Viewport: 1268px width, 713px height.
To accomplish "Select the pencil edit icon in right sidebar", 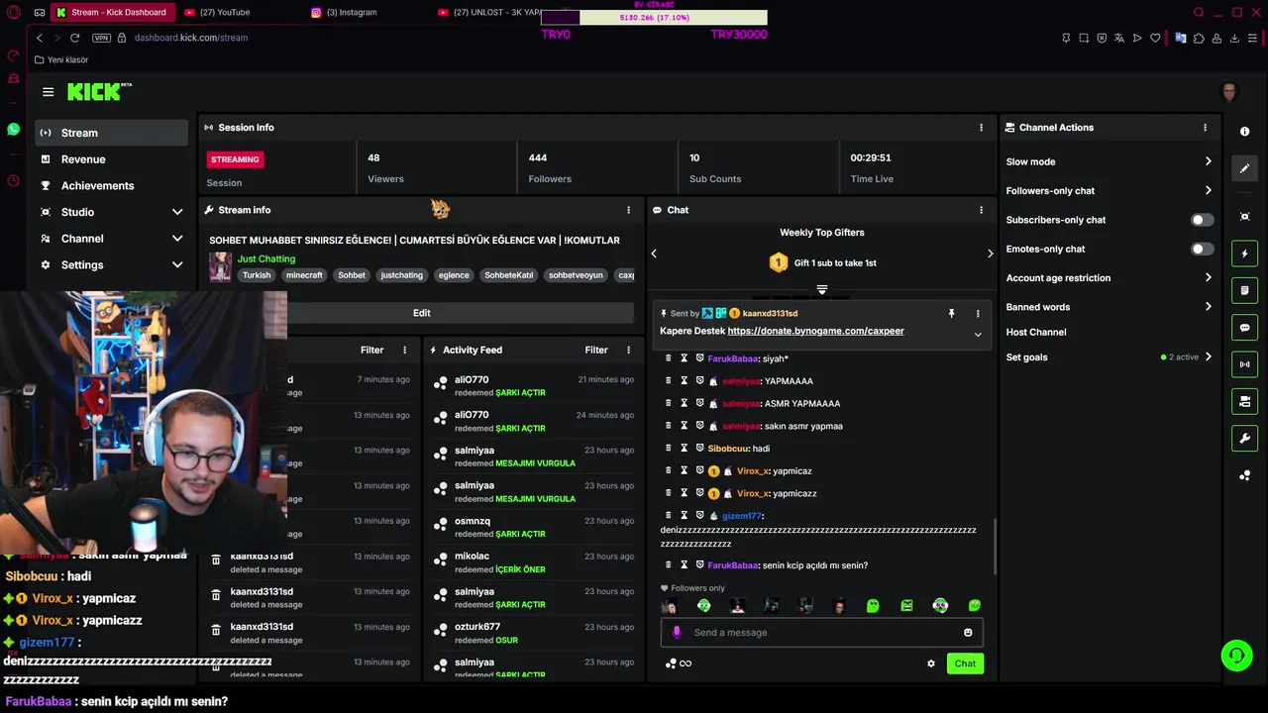I will 1245,168.
